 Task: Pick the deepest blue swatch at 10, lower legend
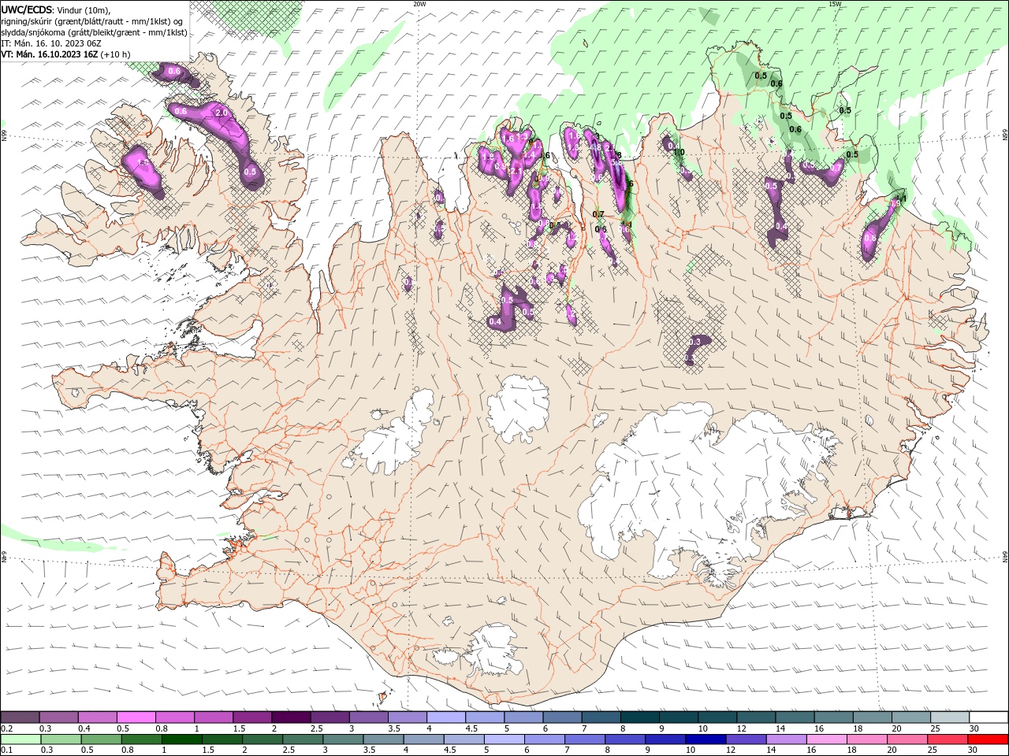[704, 739]
